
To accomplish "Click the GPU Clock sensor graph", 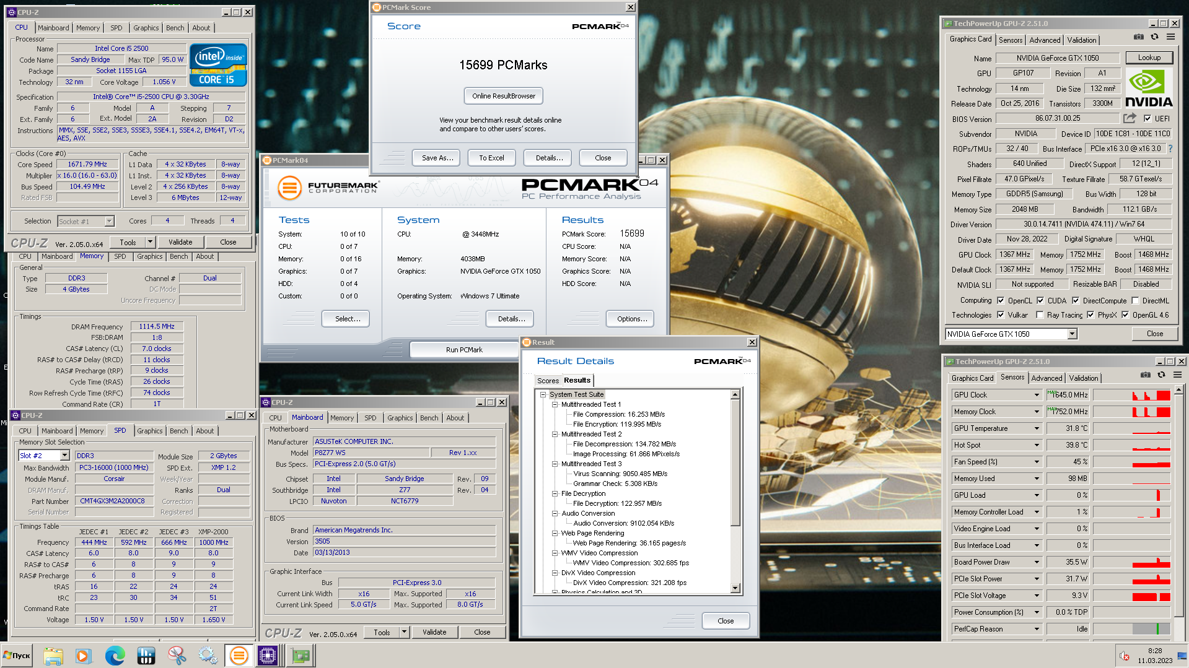I will point(1132,395).
